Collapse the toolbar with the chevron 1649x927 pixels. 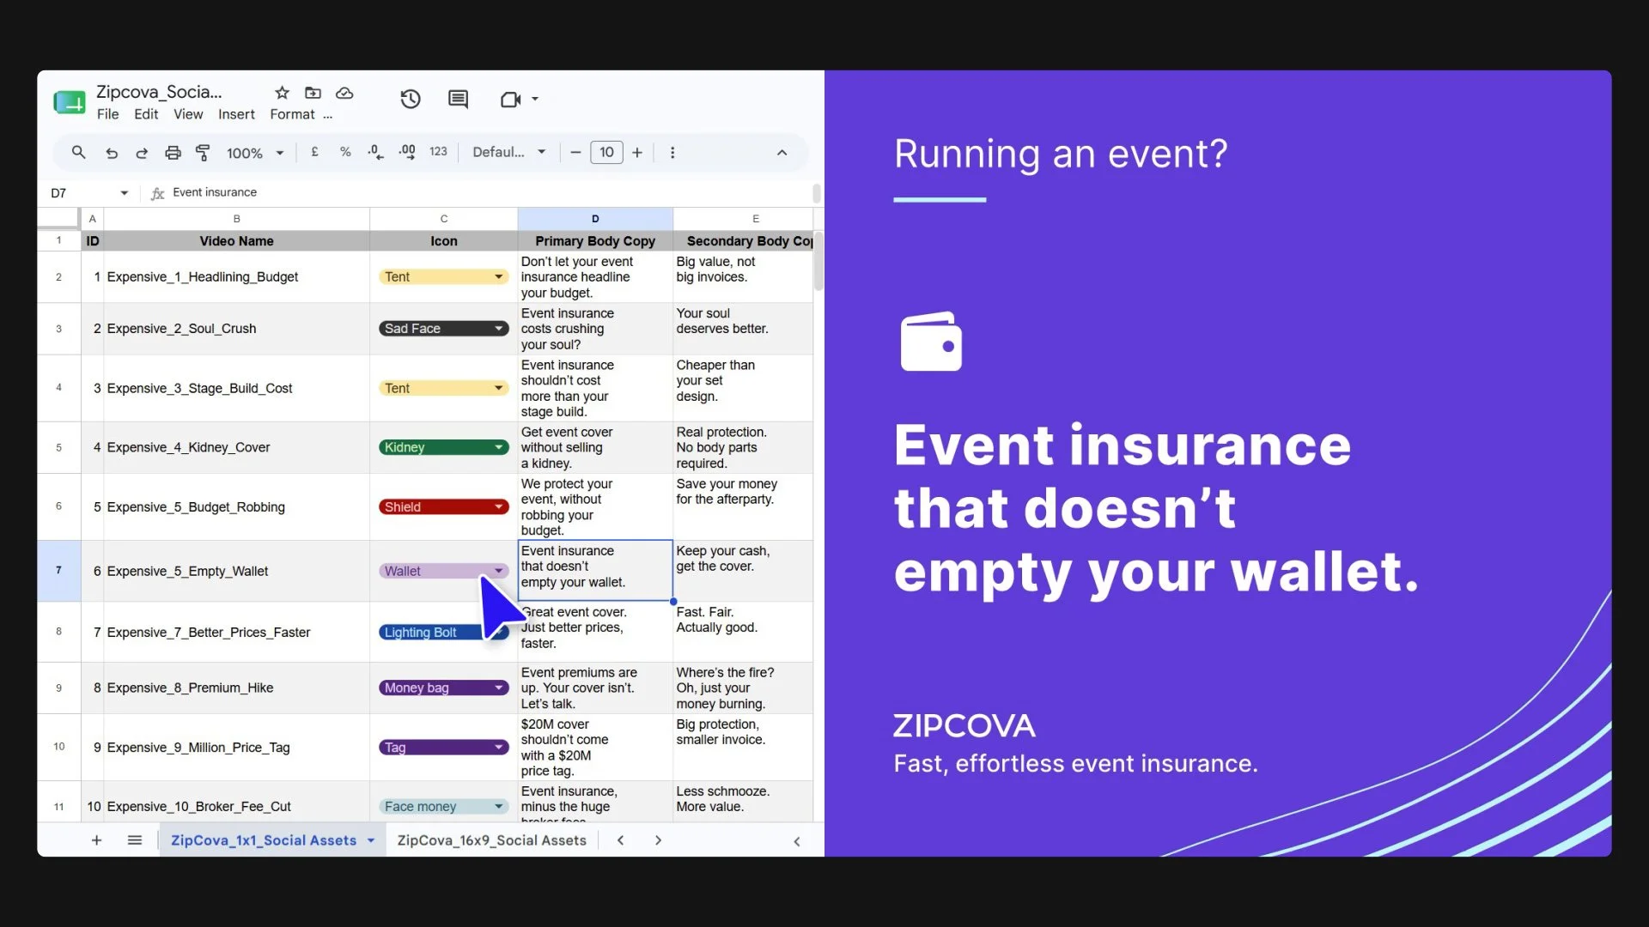(782, 153)
